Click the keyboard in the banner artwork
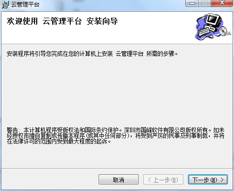The image size is (234, 191). (204, 32)
